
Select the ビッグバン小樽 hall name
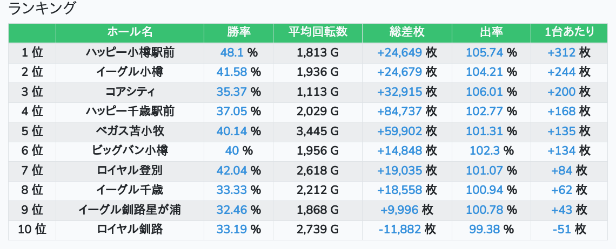coord(130,151)
